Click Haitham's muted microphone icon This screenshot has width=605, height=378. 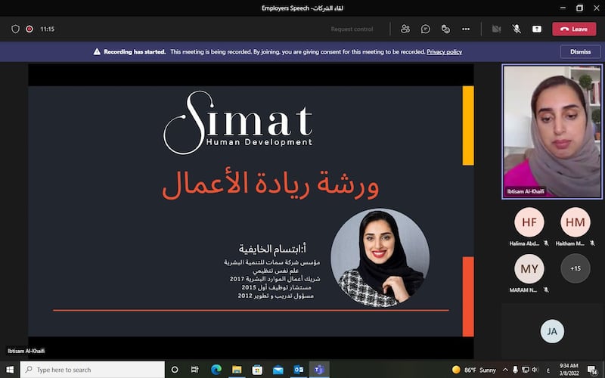pyautogui.click(x=592, y=243)
